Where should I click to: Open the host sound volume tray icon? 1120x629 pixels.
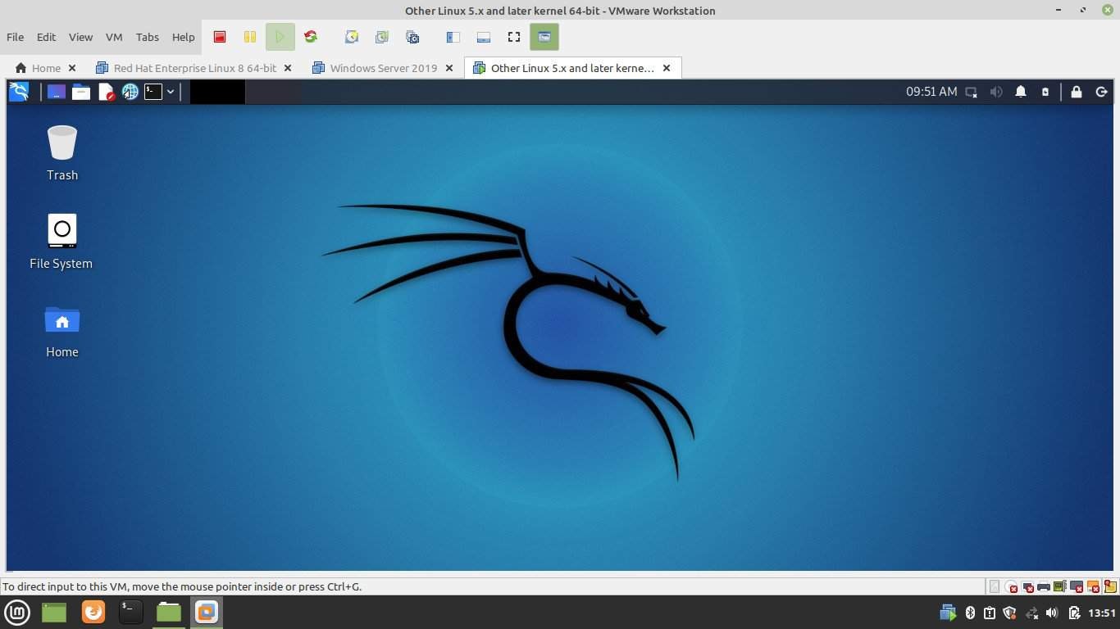pos(1052,613)
